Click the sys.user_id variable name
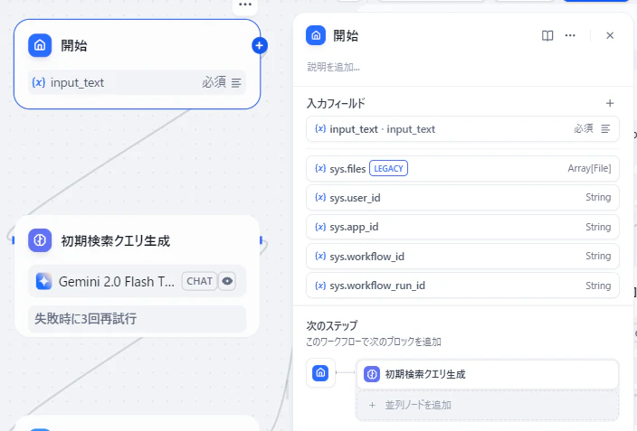The height and width of the screenshot is (431, 637). (x=355, y=198)
